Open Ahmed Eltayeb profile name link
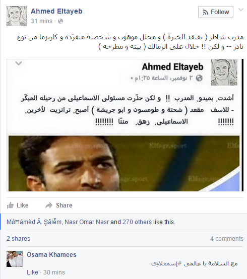The width and height of the screenshot is (247, 279). coord(56,11)
